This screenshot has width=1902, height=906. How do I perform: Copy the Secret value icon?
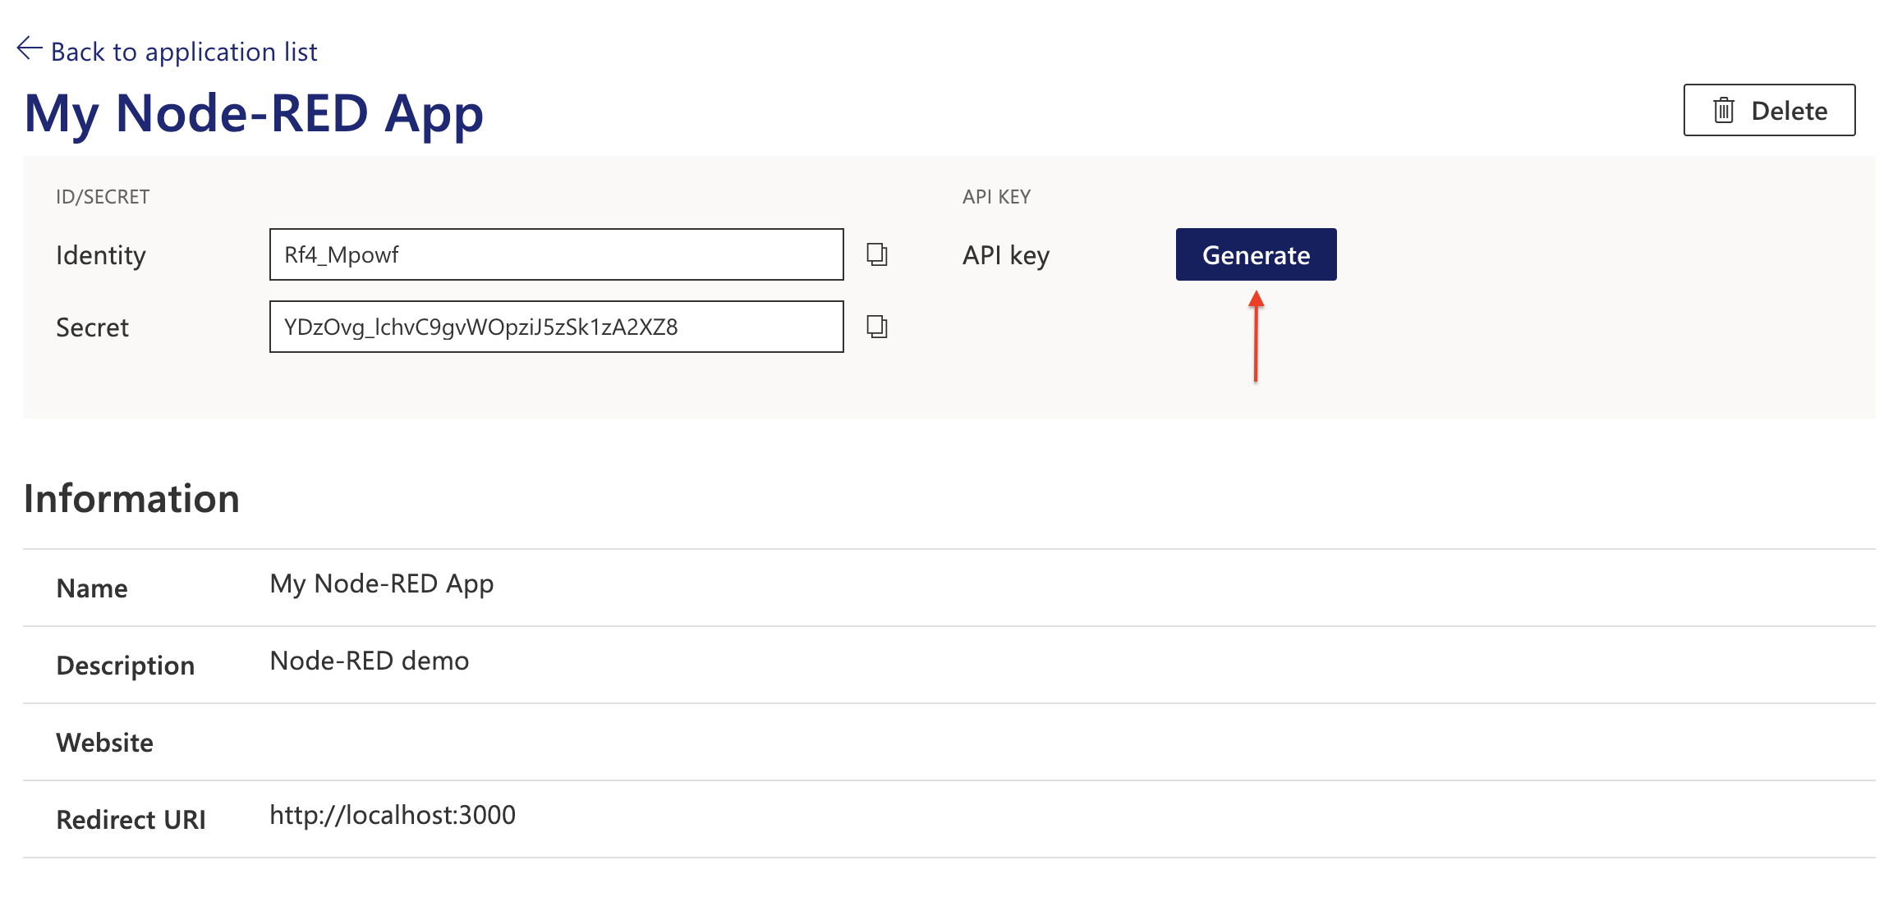pyautogui.click(x=876, y=327)
